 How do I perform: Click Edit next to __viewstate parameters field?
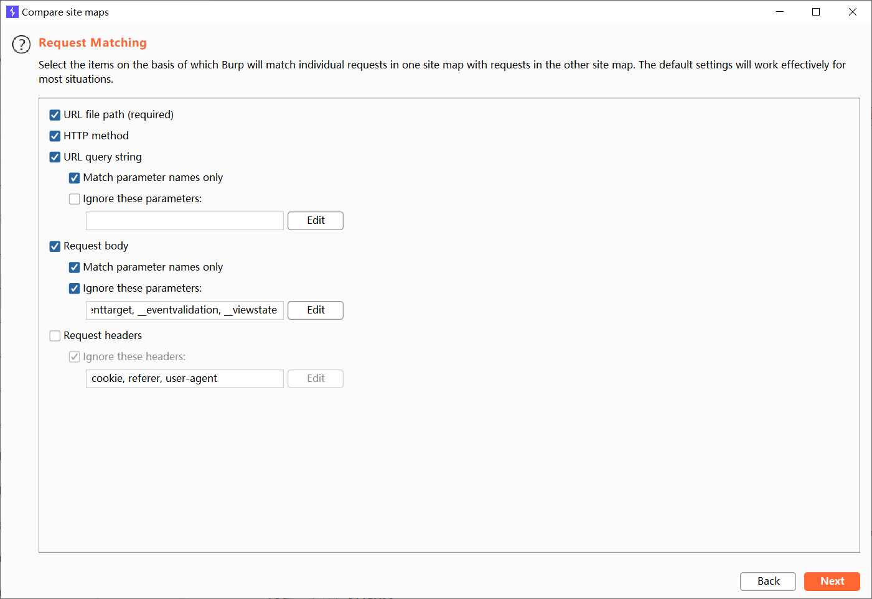pos(316,310)
